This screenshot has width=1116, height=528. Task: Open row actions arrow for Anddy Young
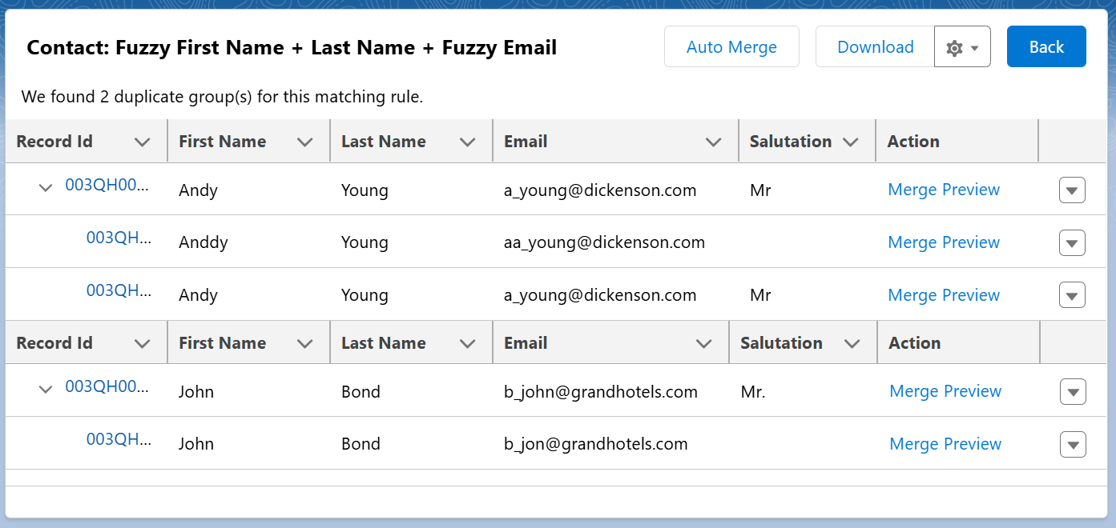pyautogui.click(x=1072, y=242)
